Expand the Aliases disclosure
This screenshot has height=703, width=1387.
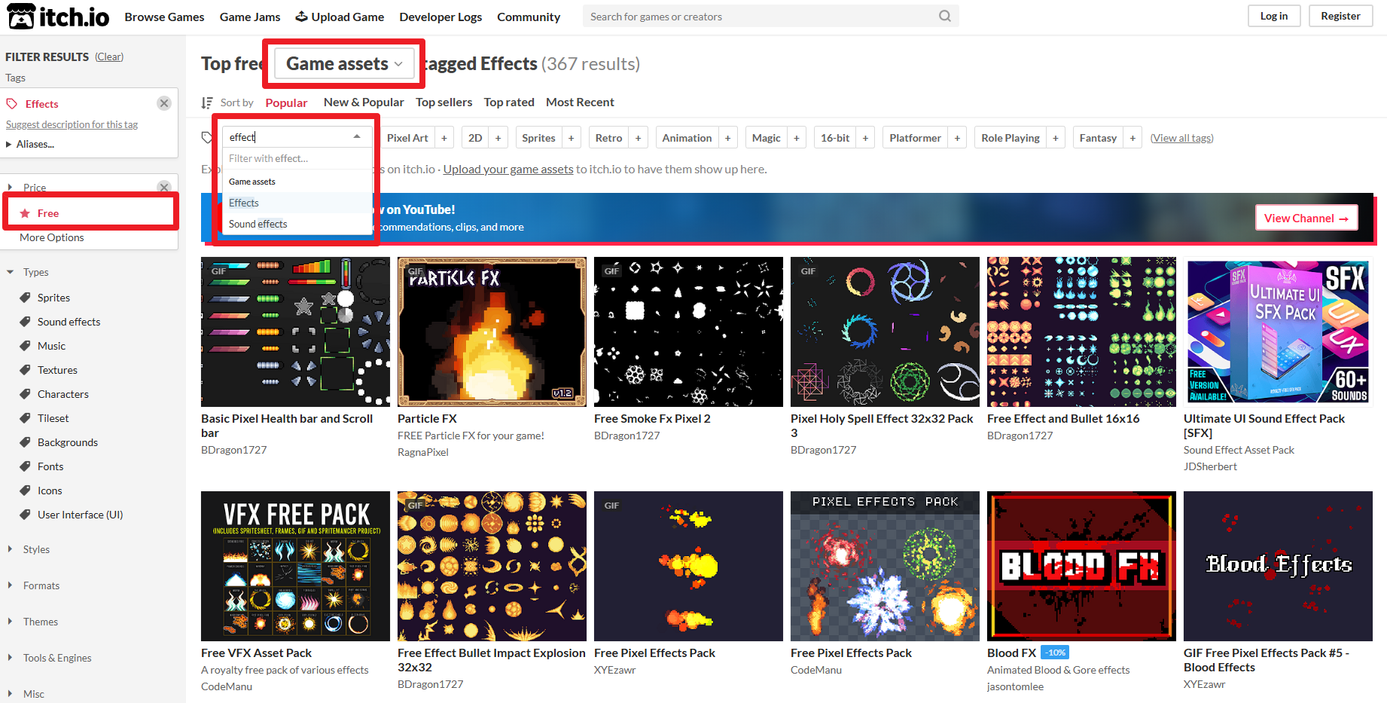coord(30,144)
